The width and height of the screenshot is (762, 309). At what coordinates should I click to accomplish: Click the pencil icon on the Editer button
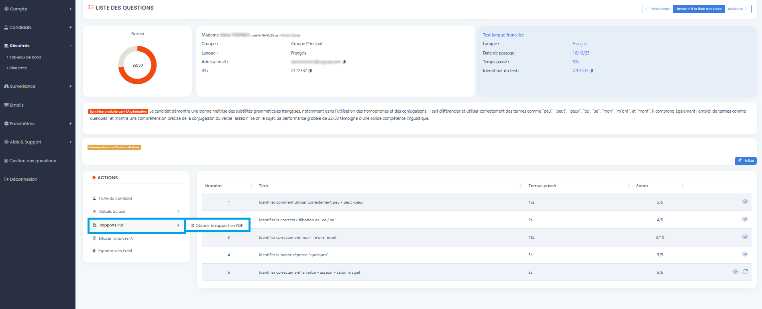740,160
